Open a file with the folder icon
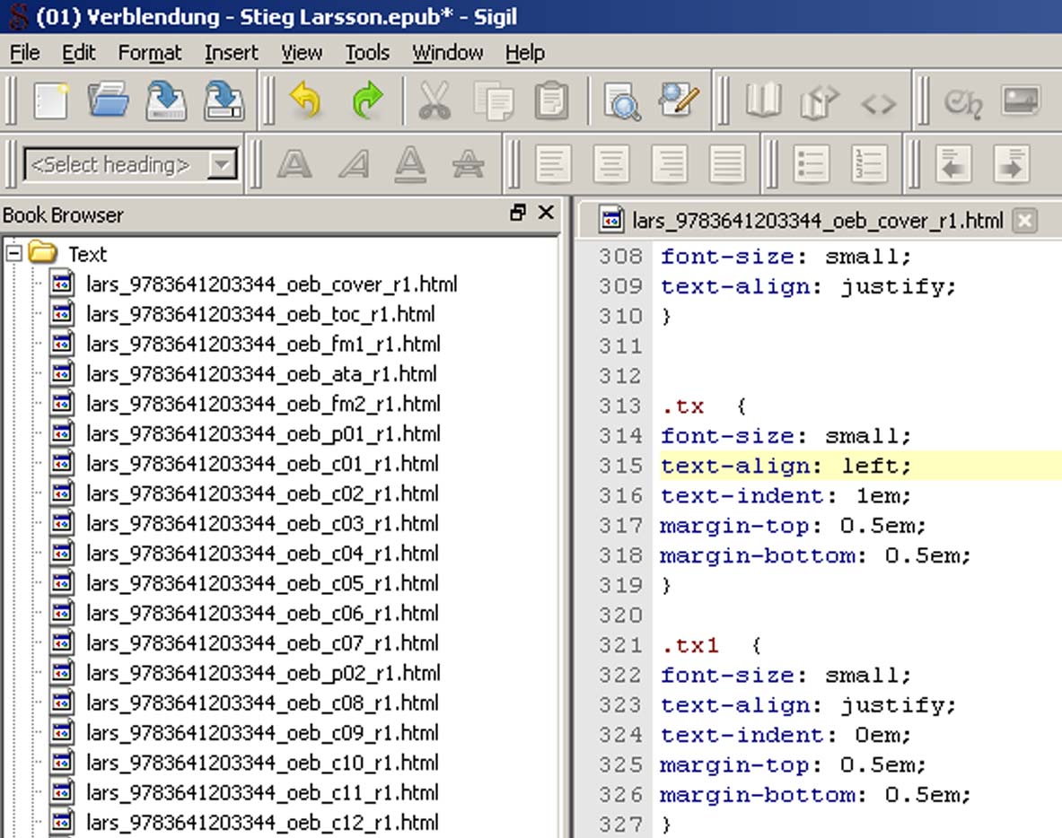 click(109, 101)
